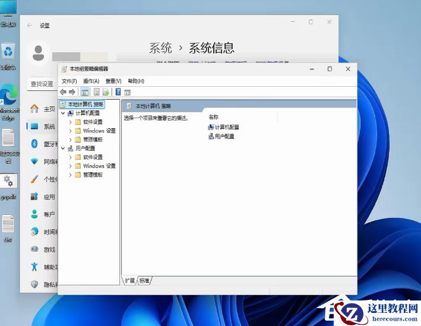The image size is (421, 326).
Task: Click Windows 设置 folder icon under 计算机配置
Action: click(x=78, y=131)
